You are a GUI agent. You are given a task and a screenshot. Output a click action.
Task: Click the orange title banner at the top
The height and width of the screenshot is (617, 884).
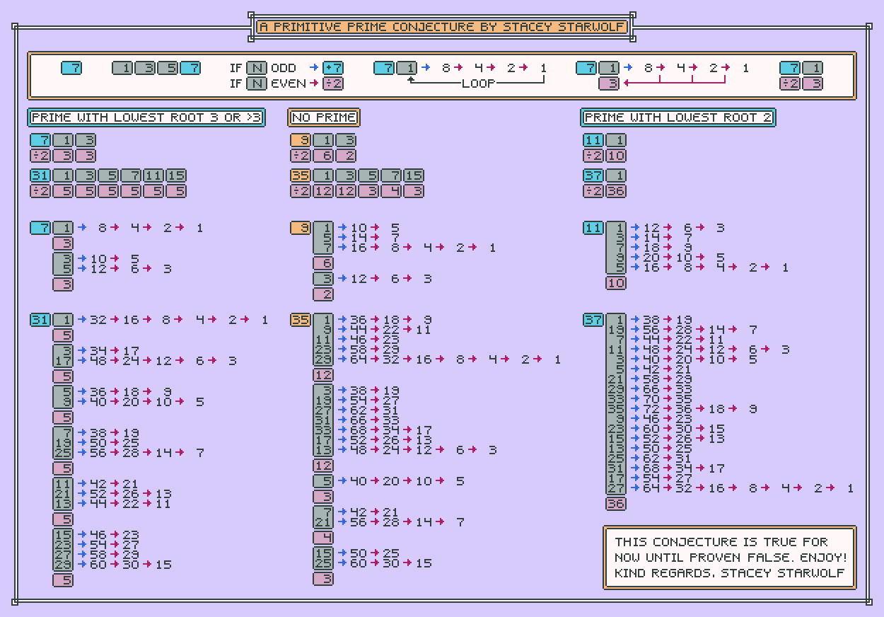click(442, 27)
